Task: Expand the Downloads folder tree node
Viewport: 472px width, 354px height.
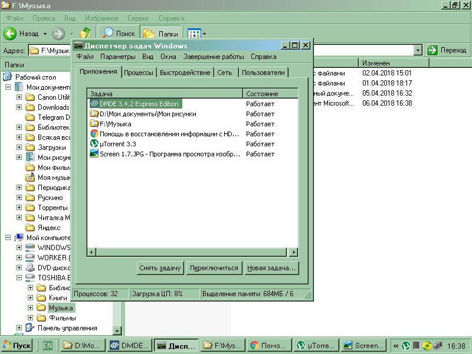Action: [x=19, y=107]
